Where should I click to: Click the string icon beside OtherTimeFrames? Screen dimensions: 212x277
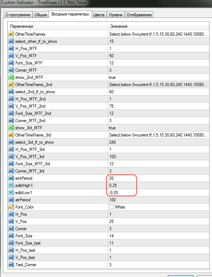point(11,34)
